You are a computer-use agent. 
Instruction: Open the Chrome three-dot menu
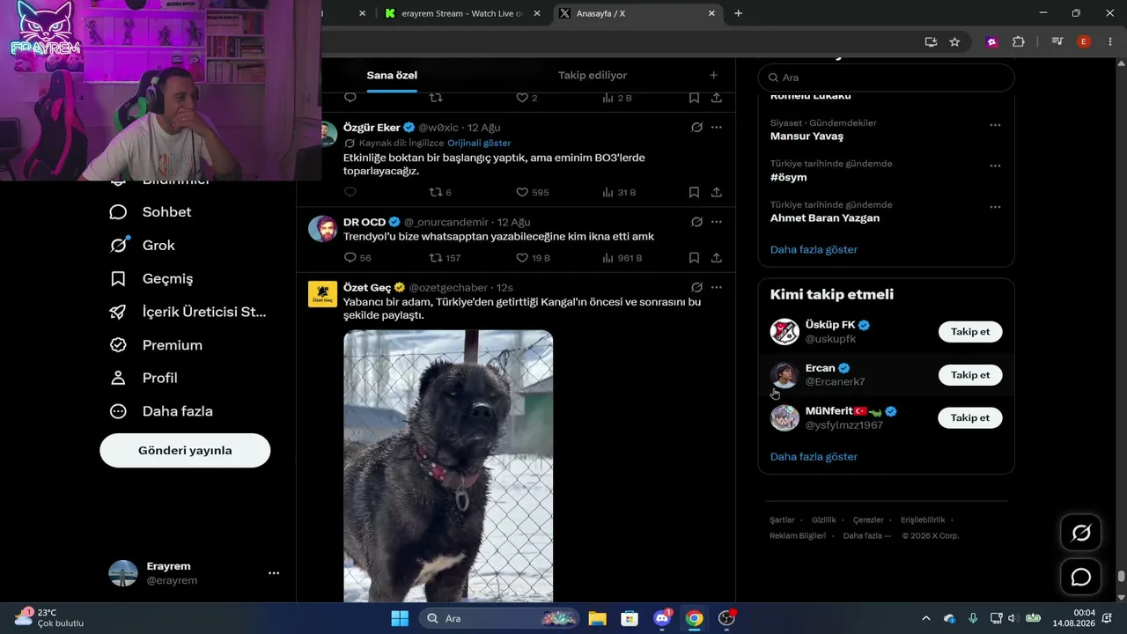1109,41
